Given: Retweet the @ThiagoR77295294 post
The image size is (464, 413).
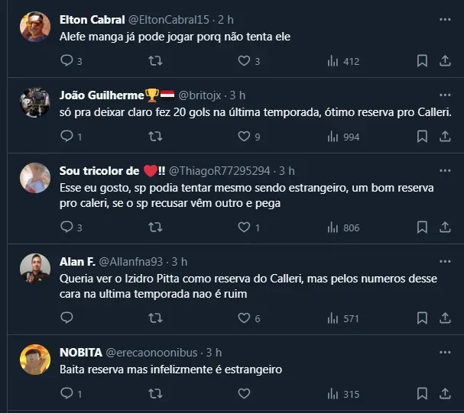Looking at the screenshot, I should point(155,227).
